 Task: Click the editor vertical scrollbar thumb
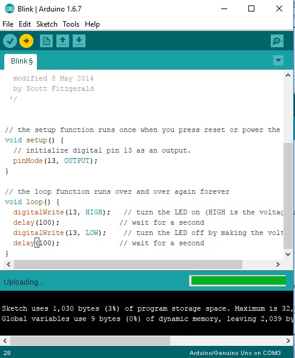coord(288,196)
